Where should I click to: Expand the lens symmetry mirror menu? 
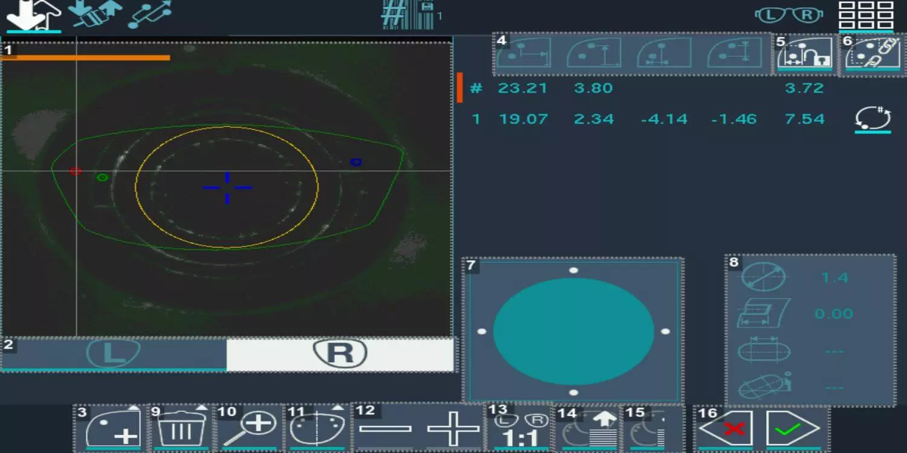click(x=316, y=429)
